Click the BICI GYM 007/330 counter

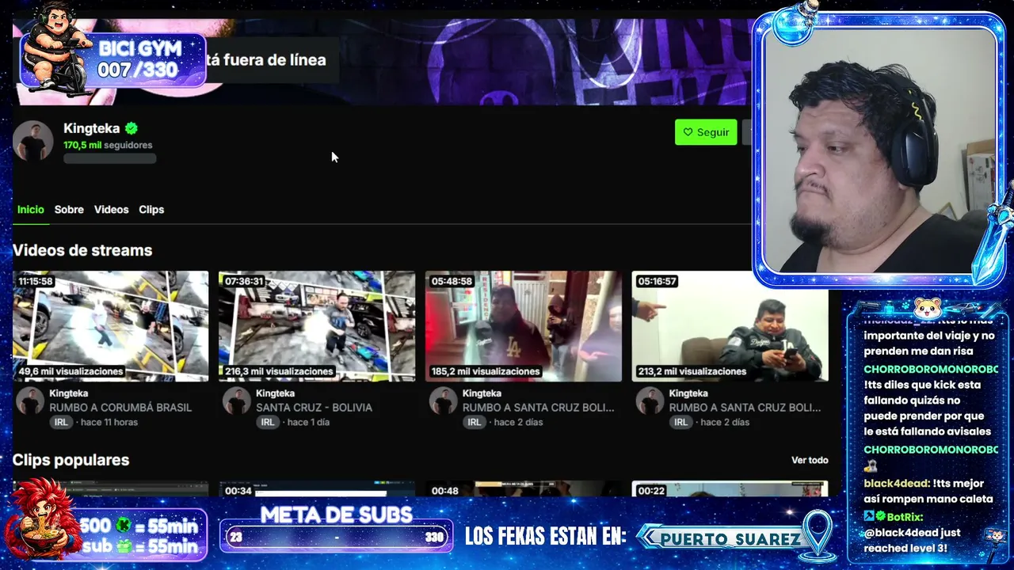[x=138, y=60]
